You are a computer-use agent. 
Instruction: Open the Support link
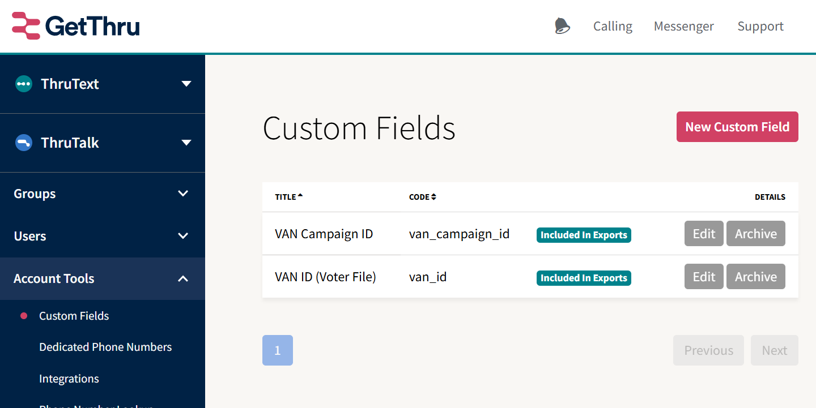pyautogui.click(x=760, y=26)
